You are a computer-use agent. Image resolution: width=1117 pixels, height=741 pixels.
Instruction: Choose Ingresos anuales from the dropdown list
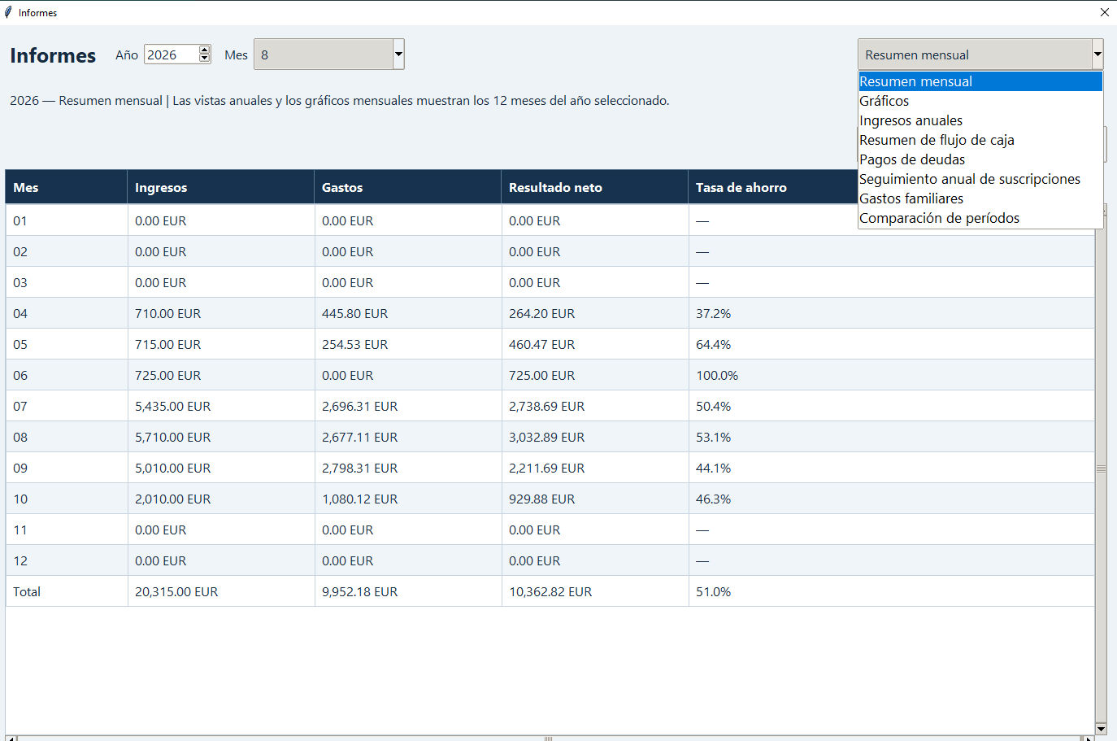(x=980, y=120)
